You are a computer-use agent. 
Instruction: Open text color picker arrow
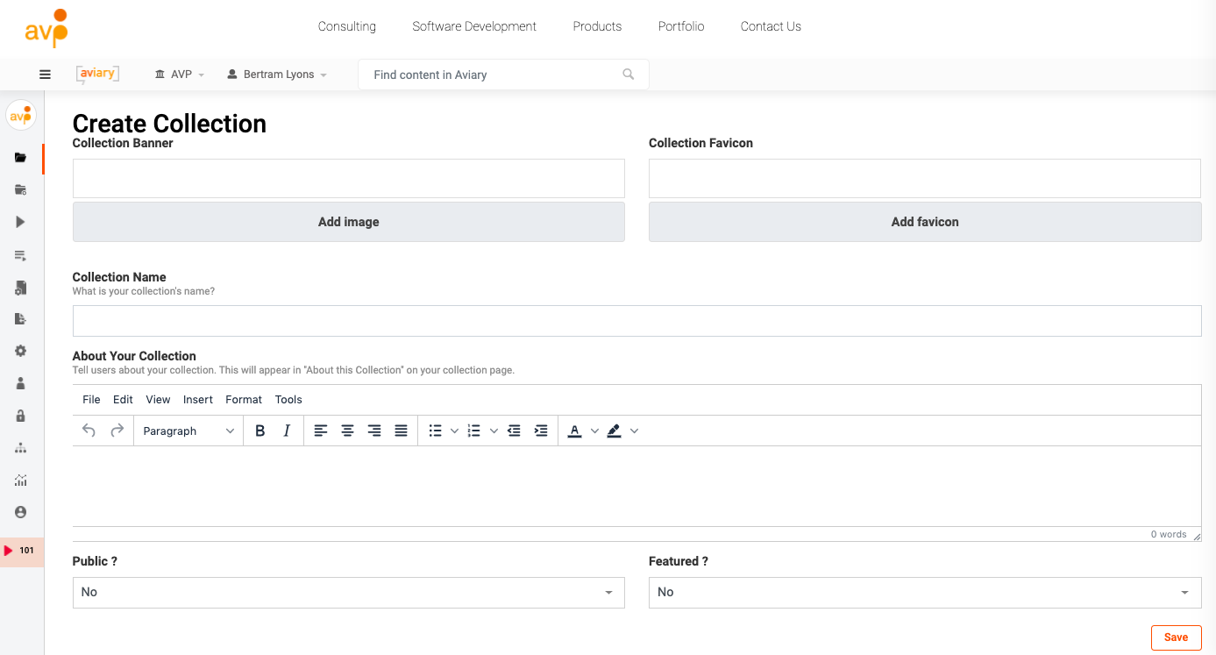click(x=594, y=431)
